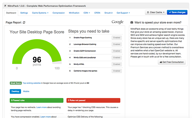The image size is (192, 118).
Task: Click the Want to speed your store heading
Action: tap(158, 22)
